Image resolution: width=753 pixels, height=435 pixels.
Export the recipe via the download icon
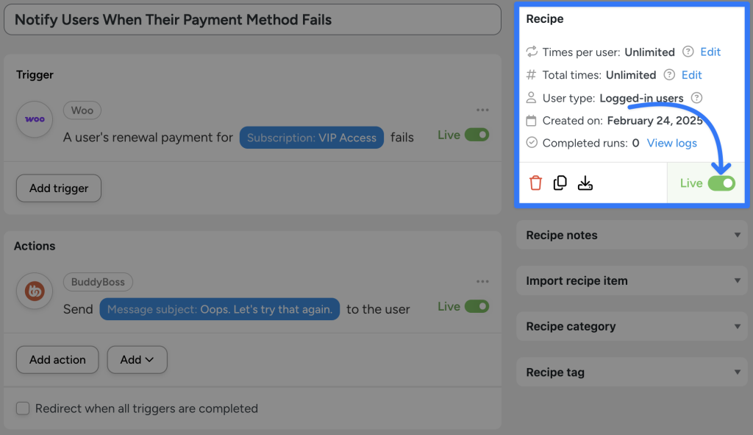click(585, 183)
